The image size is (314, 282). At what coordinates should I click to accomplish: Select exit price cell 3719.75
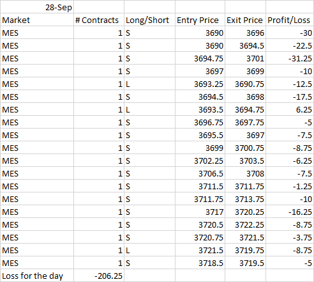coord(245,250)
